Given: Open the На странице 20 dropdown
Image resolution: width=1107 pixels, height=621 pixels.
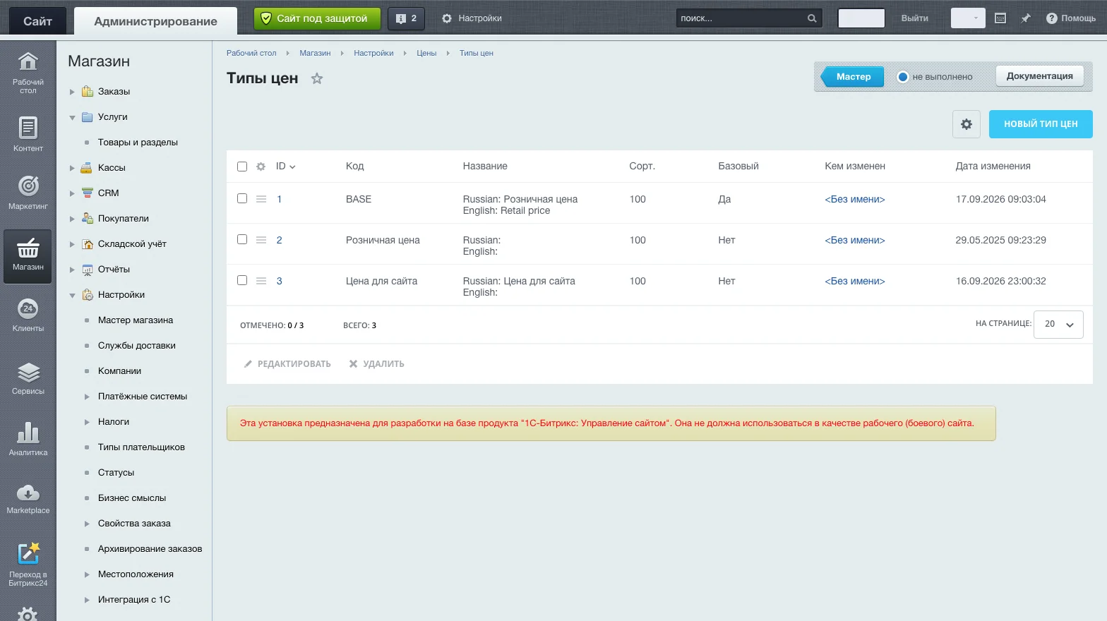Looking at the screenshot, I should [x=1058, y=325].
